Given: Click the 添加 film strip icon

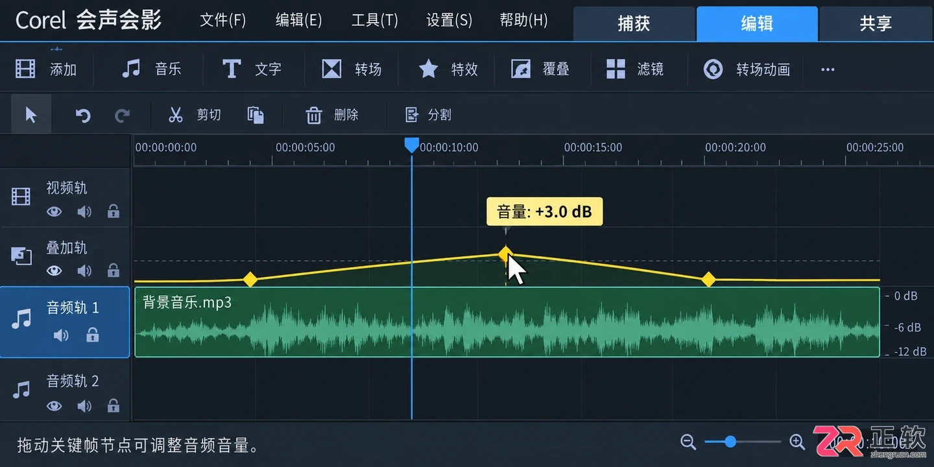Looking at the screenshot, I should pyautogui.click(x=25, y=69).
